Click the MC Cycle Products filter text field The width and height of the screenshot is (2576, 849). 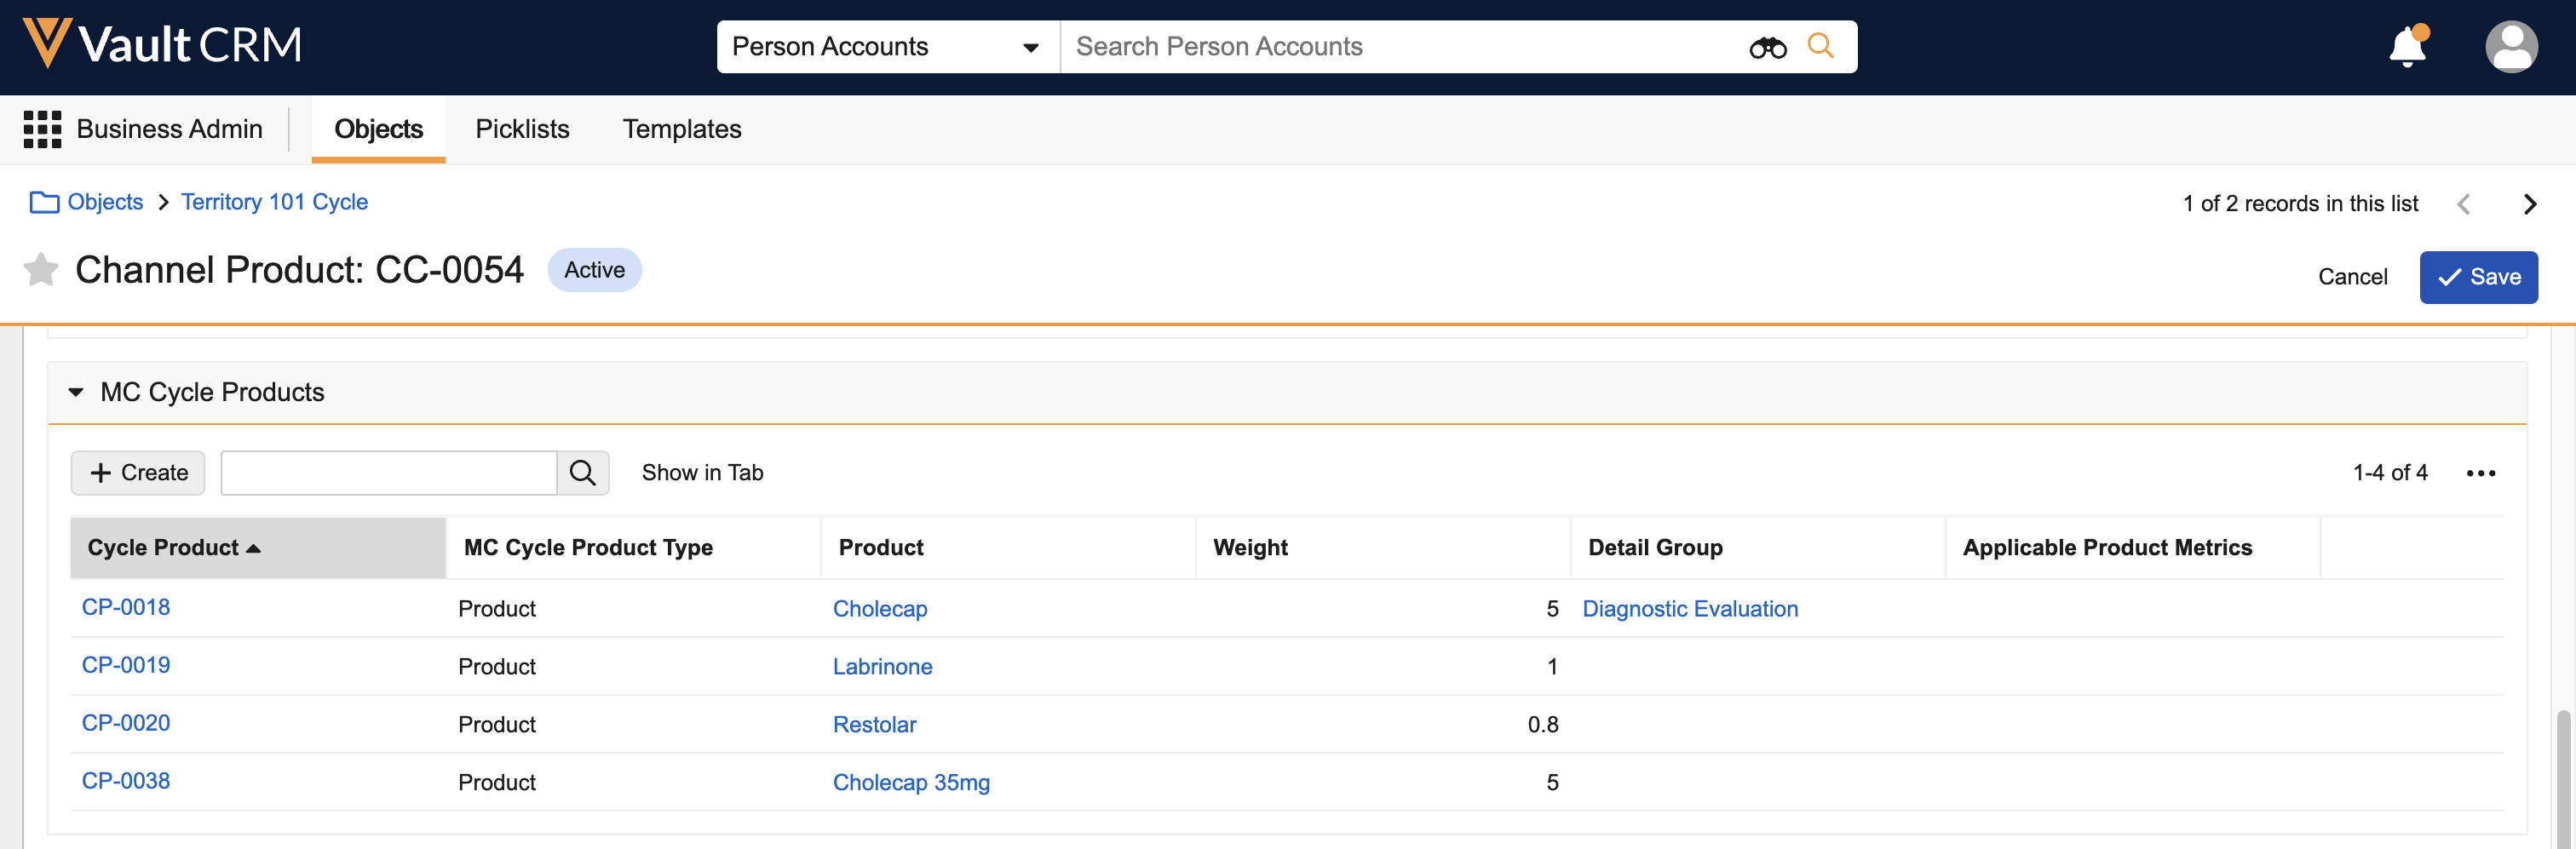[388, 473]
